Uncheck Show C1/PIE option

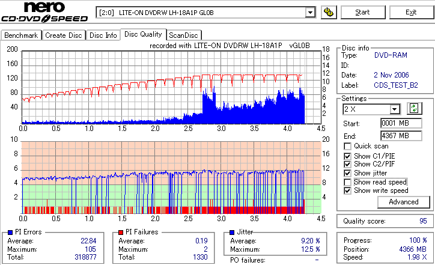(x=347, y=156)
